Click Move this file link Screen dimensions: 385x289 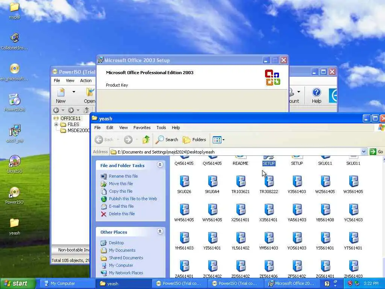point(121,184)
